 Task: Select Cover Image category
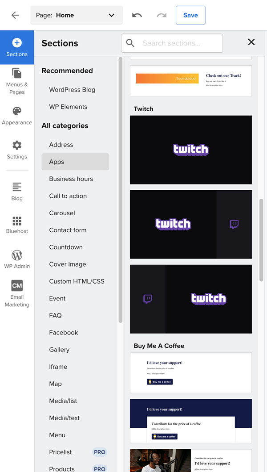(x=68, y=264)
